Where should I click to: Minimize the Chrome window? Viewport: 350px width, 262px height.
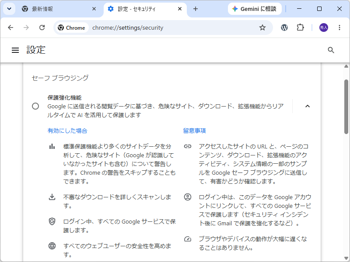pos(299,9)
